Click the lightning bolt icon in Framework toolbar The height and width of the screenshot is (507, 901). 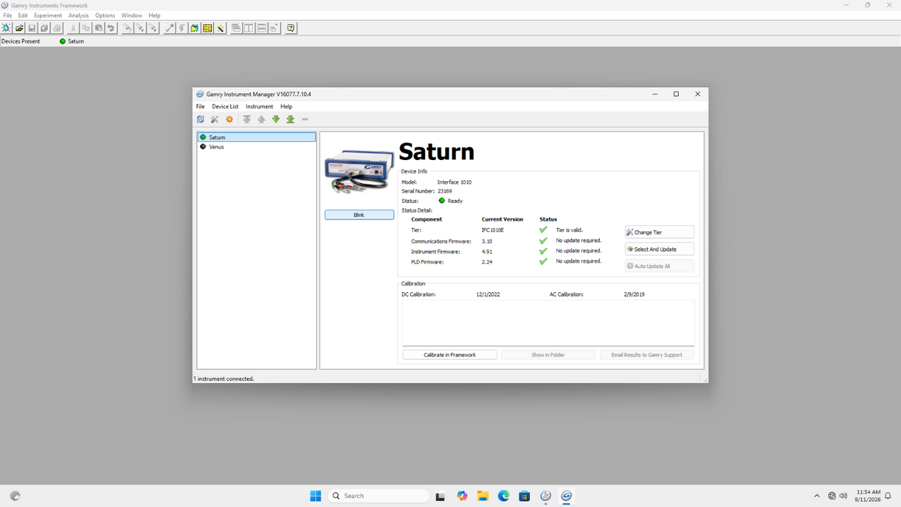pyautogui.click(x=182, y=29)
